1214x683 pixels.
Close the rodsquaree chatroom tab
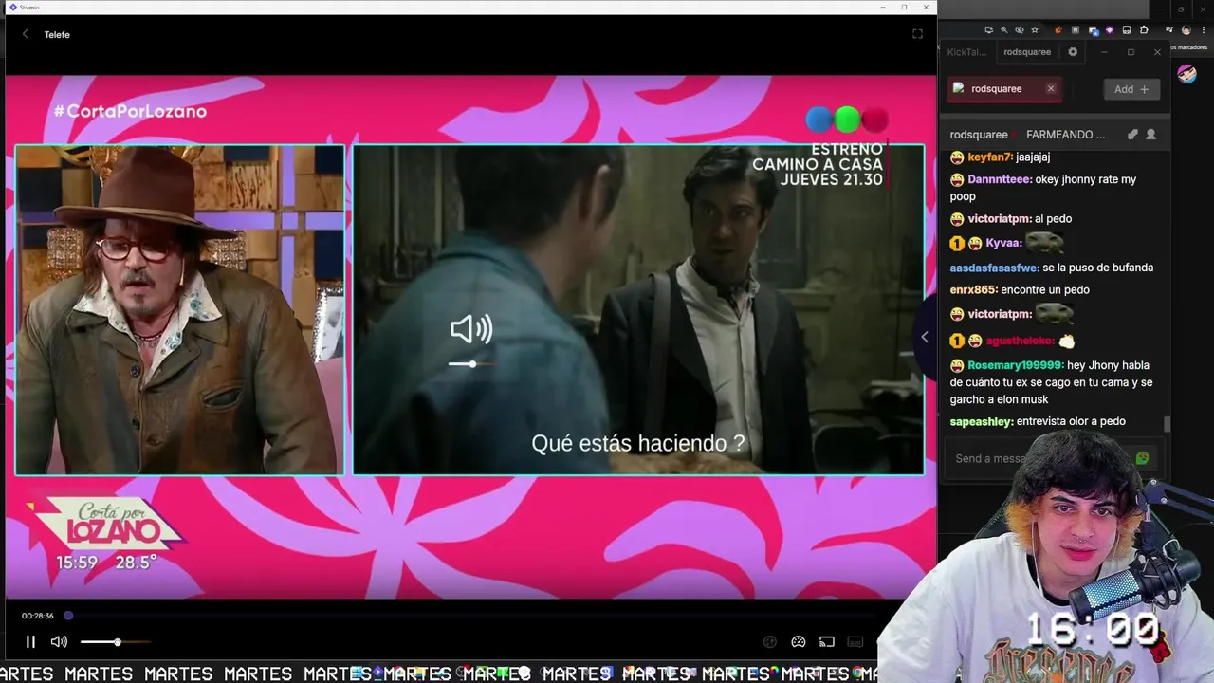coord(1051,88)
